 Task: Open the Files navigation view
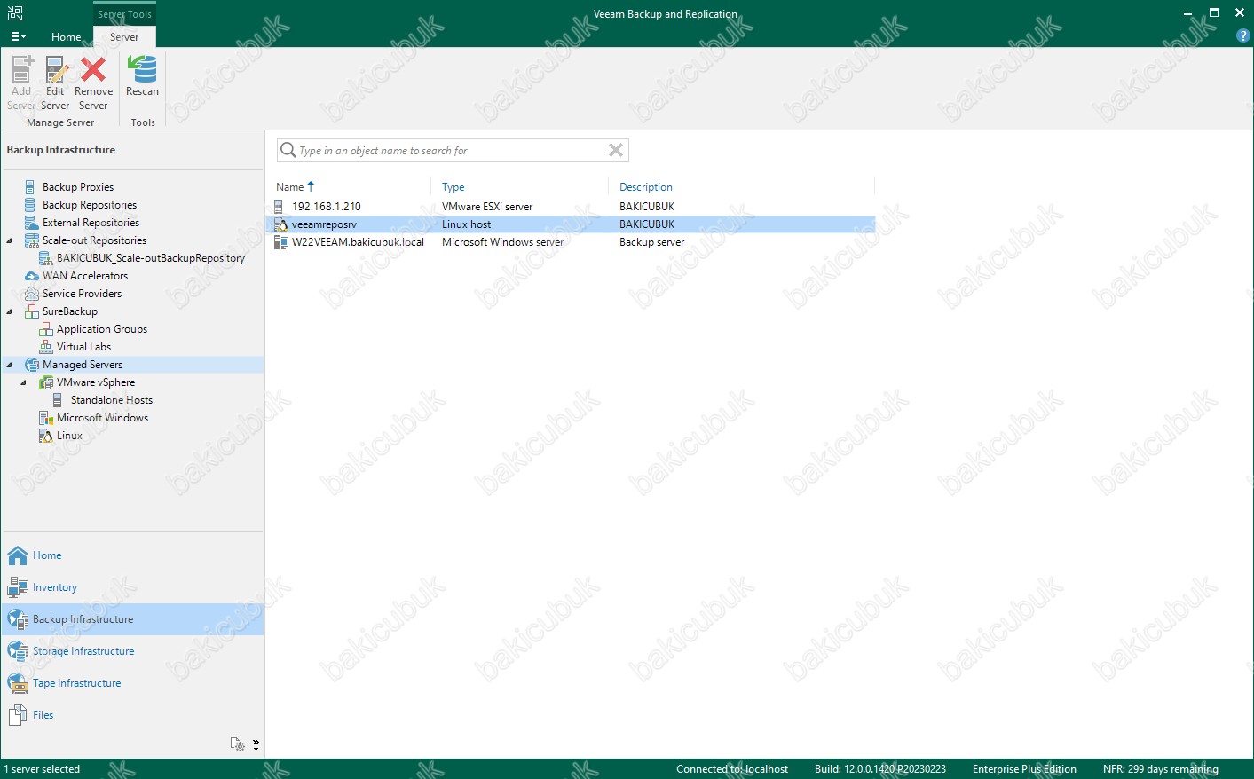(133, 715)
